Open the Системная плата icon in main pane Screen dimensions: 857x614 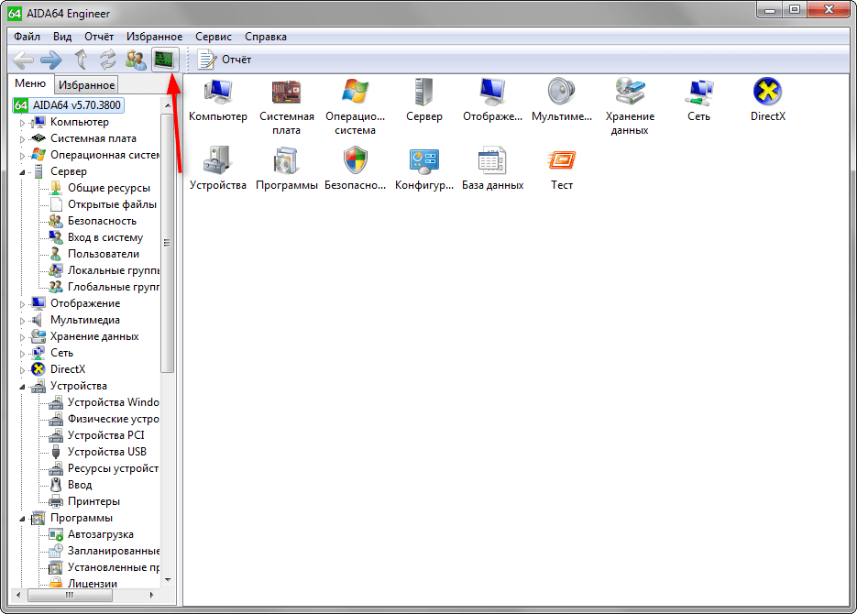pyautogui.click(x=287, y=93)
